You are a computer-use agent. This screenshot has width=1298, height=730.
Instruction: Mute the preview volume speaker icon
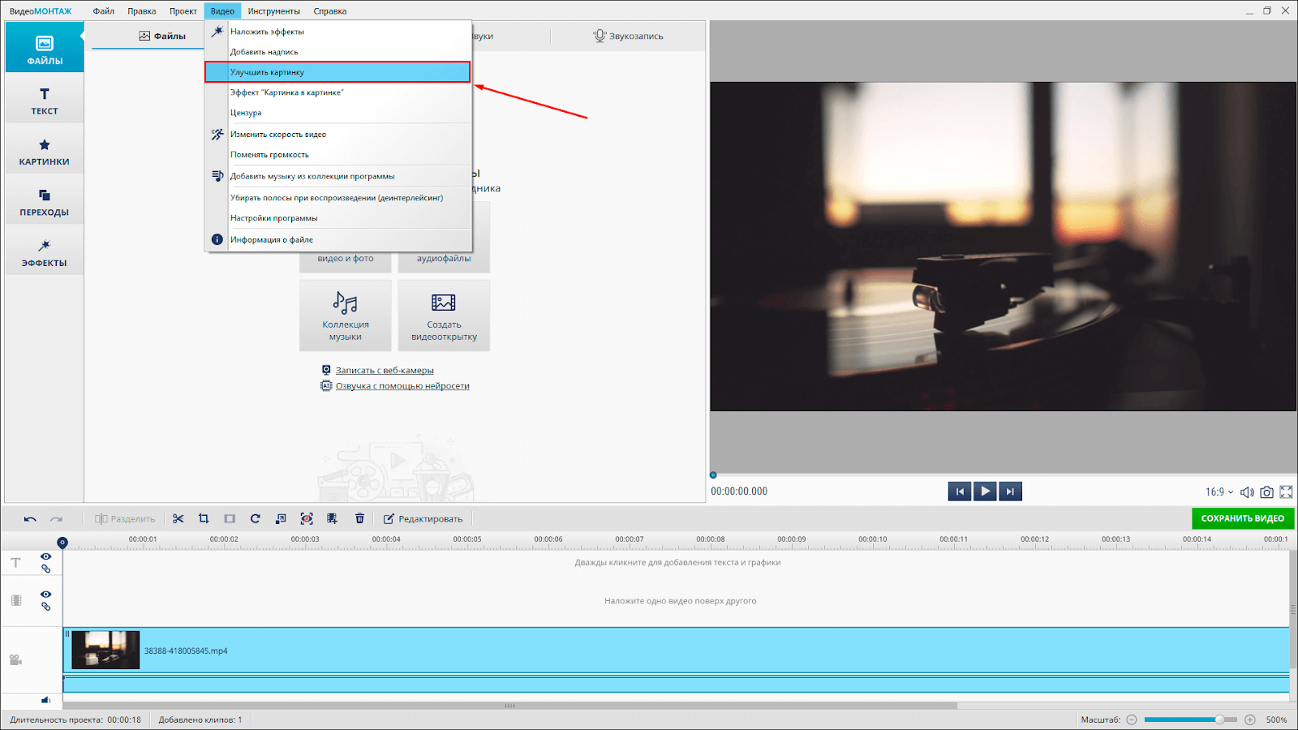point(1247,492)
